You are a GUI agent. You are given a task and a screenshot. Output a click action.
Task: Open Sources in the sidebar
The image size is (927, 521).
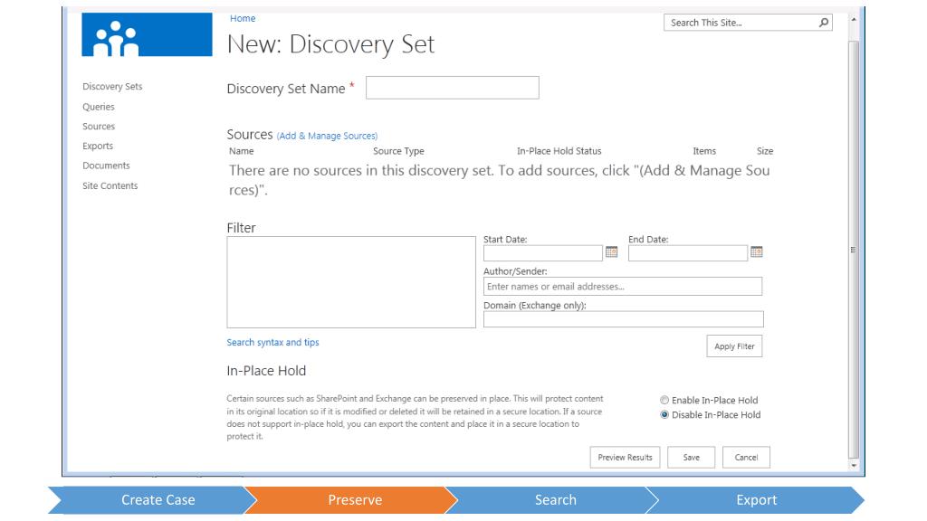(x=99, y=127)
